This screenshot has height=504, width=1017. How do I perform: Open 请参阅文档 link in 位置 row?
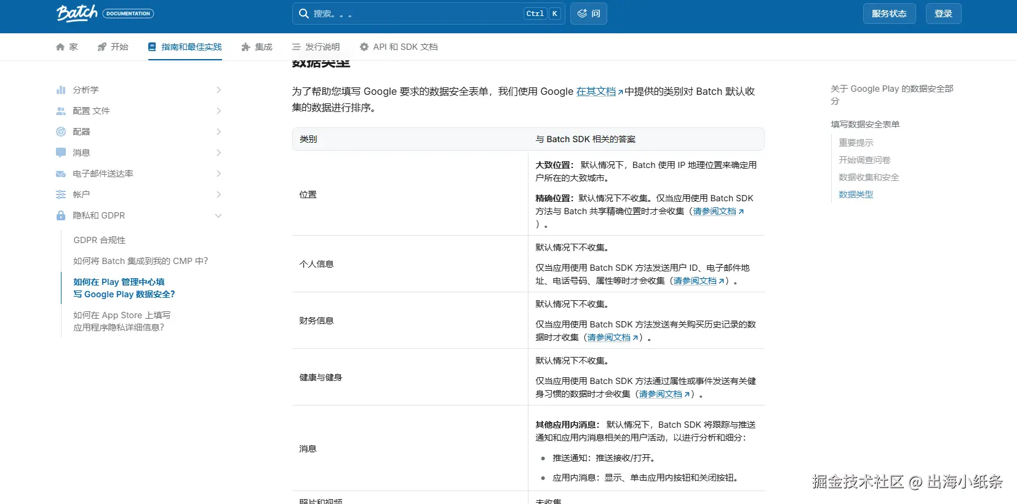pos(714,211)
